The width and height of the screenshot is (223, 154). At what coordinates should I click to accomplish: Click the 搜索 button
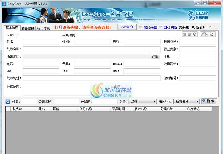pyautogui.click(x=209, y=101)
